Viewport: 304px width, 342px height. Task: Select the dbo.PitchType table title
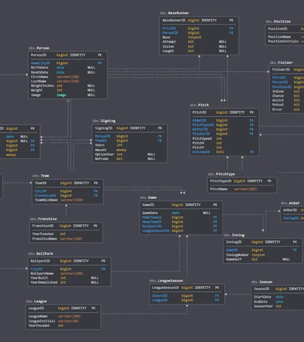pyautogui.click(x=221, y=174)
